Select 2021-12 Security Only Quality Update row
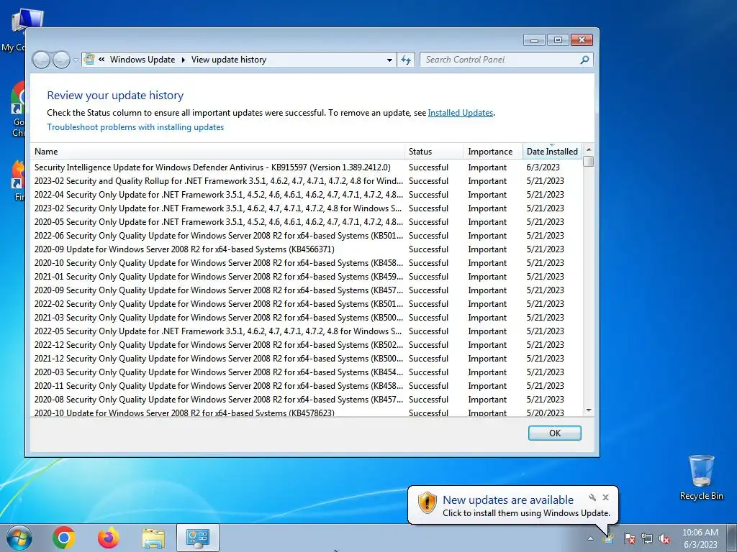737x552 pixels. [307, 359]
